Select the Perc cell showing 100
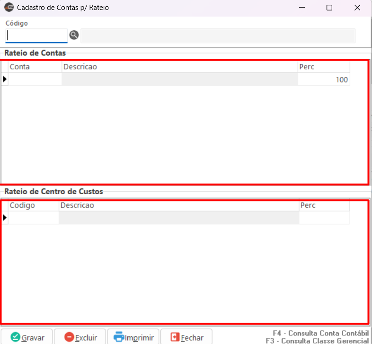 point(324,80)
